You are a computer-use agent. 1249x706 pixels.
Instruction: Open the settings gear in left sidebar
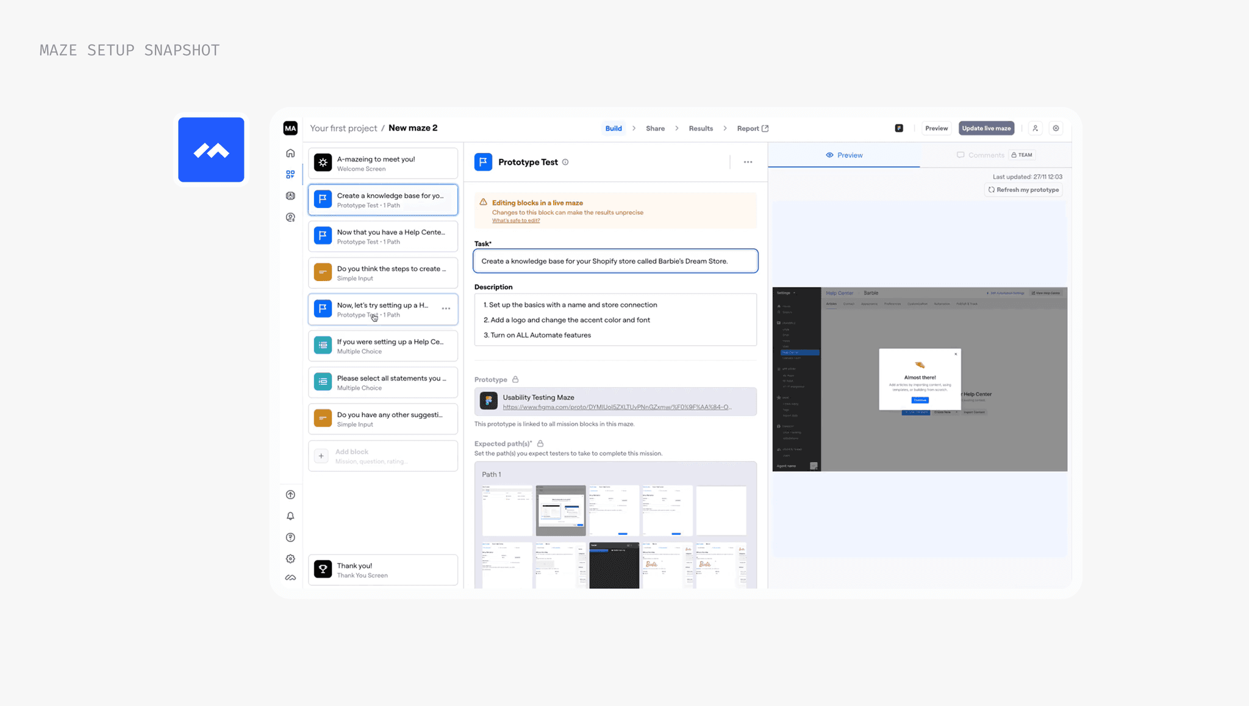click(290, 558)
